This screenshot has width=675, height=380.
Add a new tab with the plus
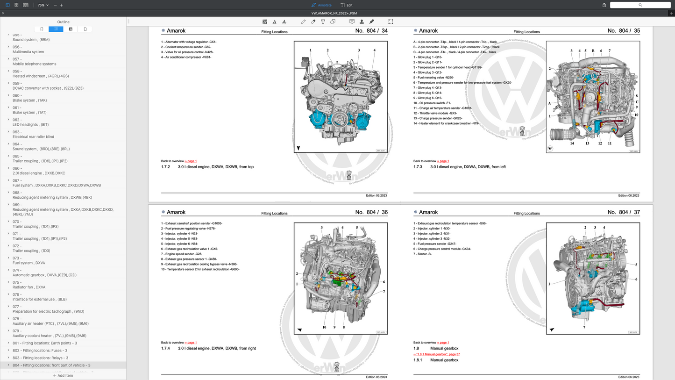(671, 13)
